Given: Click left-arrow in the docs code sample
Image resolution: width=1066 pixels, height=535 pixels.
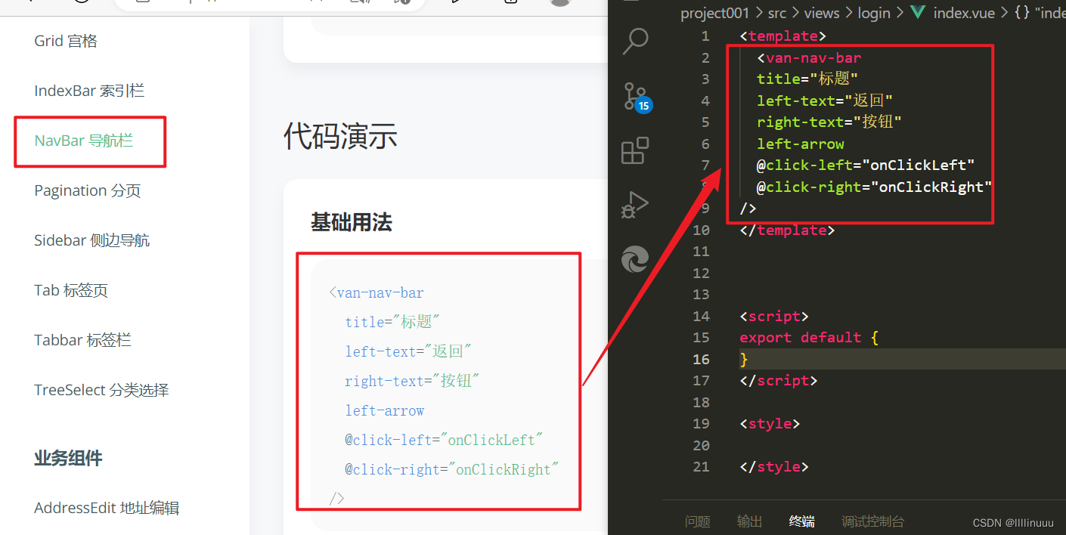Looking at the screenshot, I should pyautogui.click(x=385, y=410).
